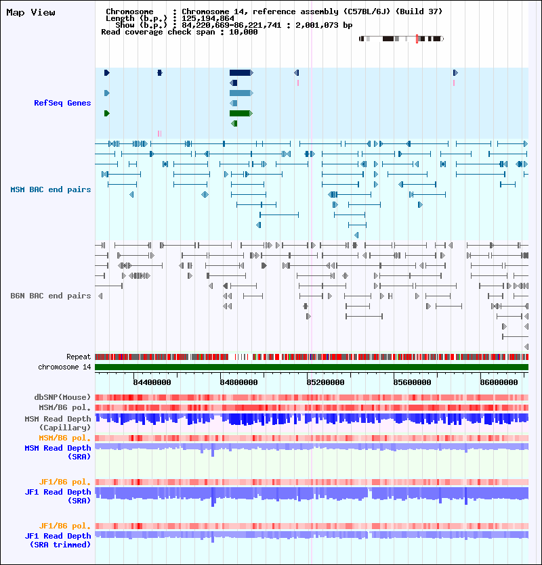Viewport: 542px width, 565px height.
Task: Open the JF1 Read Depth (SRA trimmed) link
Action: click(58, 540)
